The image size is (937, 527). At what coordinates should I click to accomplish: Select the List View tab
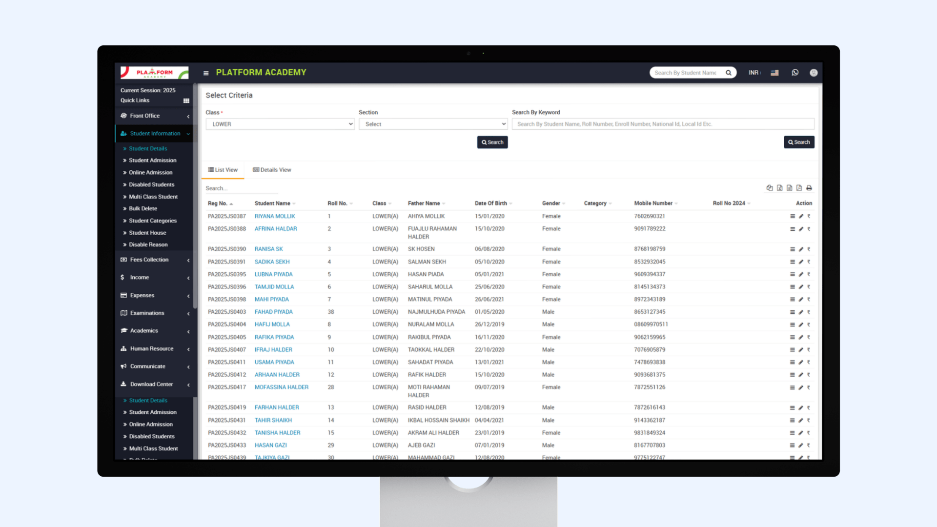click(x=223, y=170)
